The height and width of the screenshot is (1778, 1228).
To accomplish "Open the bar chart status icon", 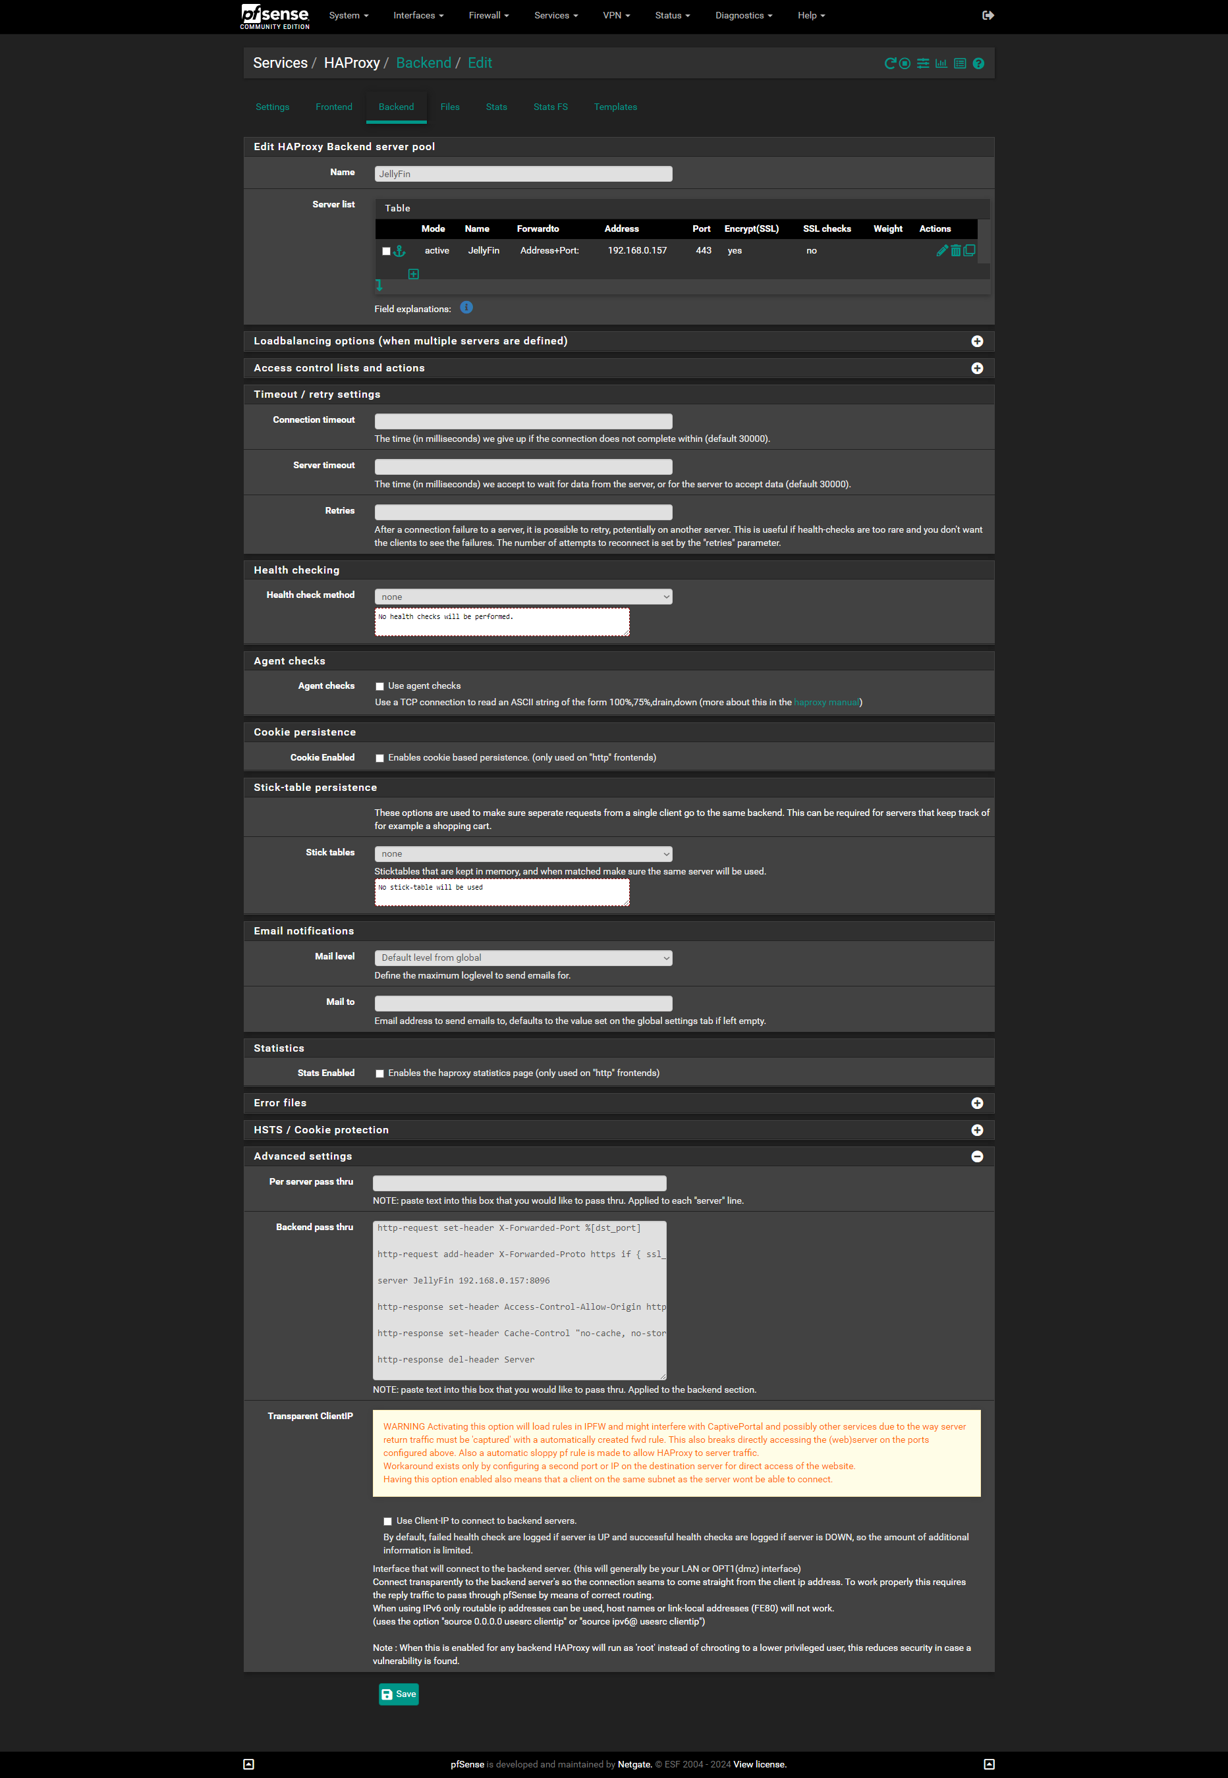I will 941,64.
